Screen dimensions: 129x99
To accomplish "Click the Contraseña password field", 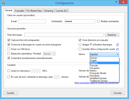I will (x=80, y=21).
